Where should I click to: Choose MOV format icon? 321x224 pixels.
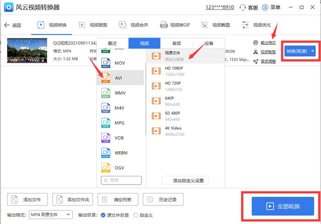click(106, 63)
